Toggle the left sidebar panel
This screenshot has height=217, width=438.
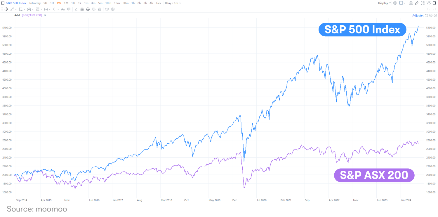(3, 3)
